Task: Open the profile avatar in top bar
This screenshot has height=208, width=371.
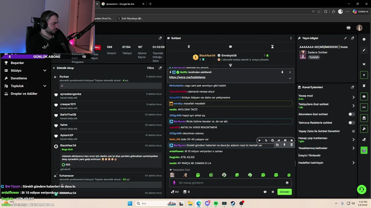Action: [x=359, y=28]
